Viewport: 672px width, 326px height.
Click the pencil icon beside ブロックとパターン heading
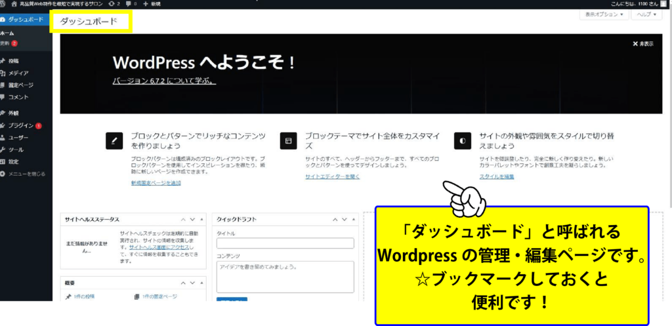(x=114, y=140)
